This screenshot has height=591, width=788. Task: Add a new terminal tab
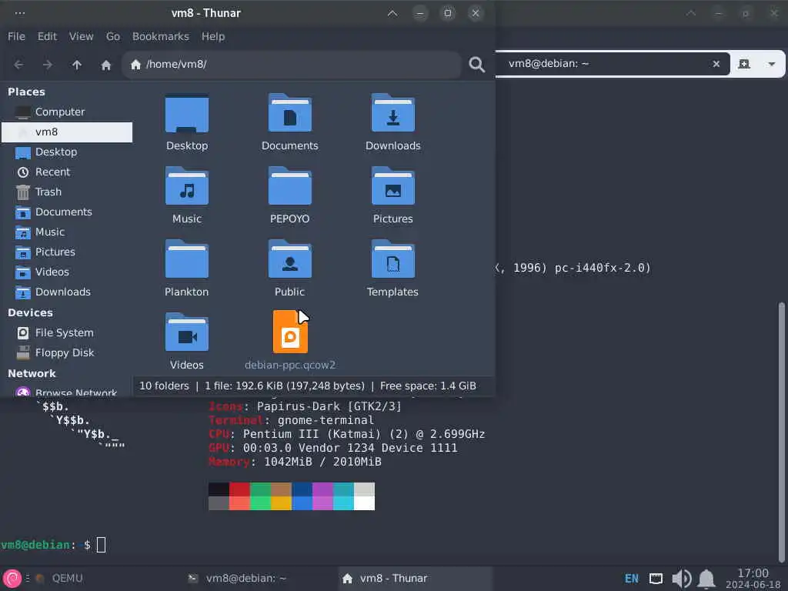coord(744,64)
